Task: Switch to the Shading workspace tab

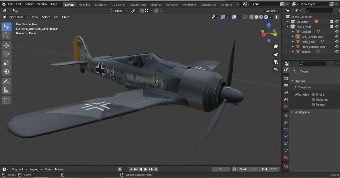Action: point(155,4)
